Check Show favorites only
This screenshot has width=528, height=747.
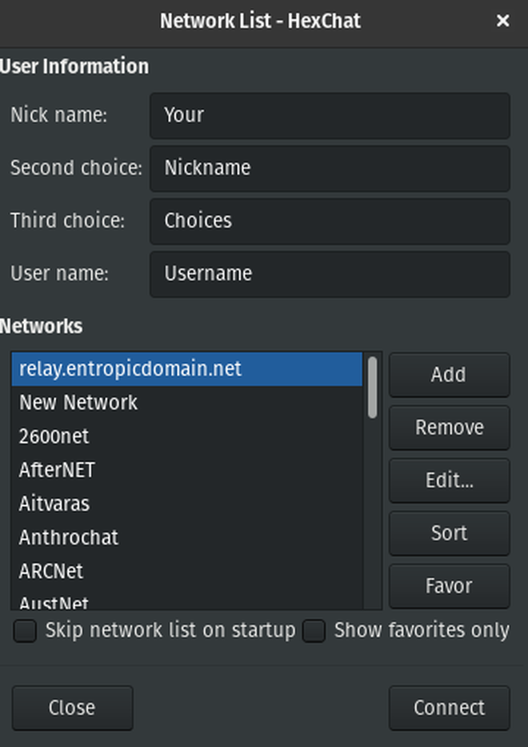(x=314, y=631)
